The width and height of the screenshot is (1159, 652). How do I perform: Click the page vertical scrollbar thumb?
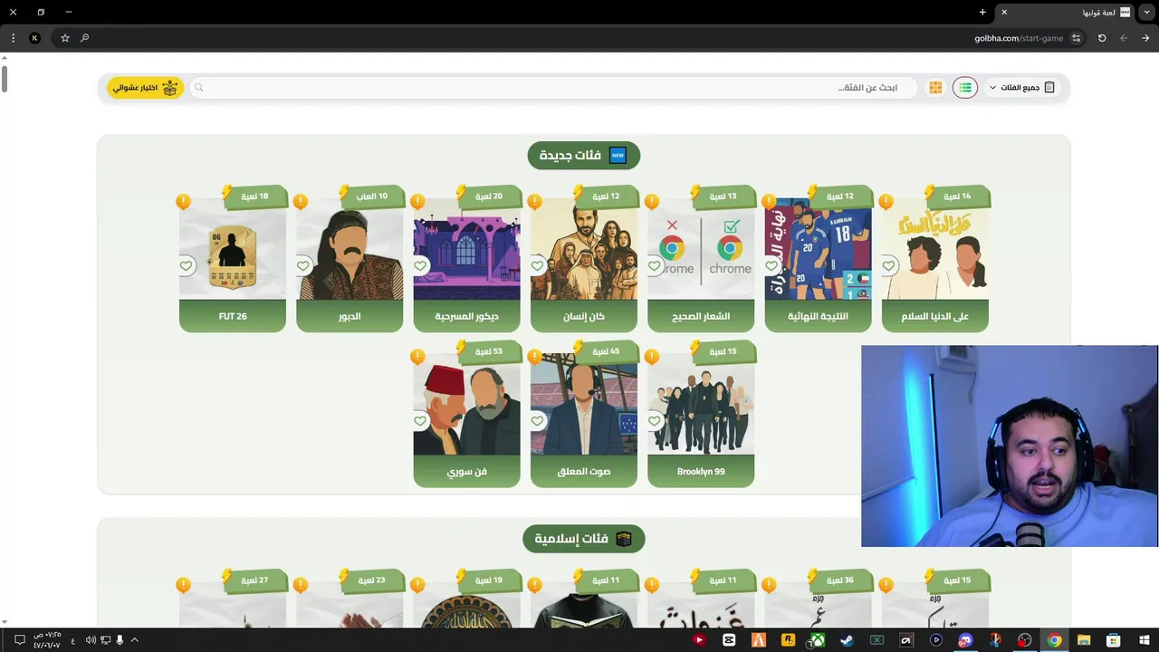pos(4,78)
